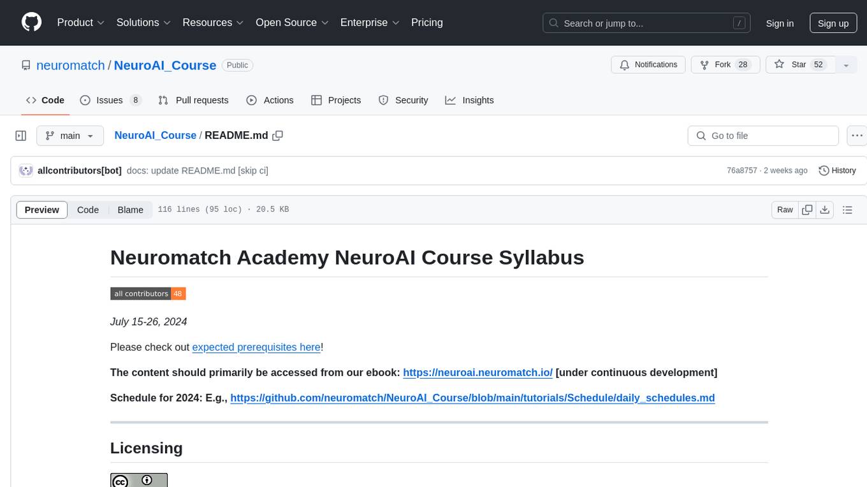Expand the Resources menu
The image size is (867, 487).
pyautogui.click(x=213, y=22)
